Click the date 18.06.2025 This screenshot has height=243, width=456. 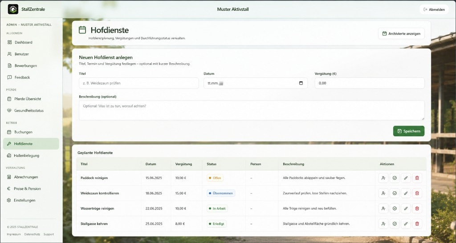pos(154,193)
